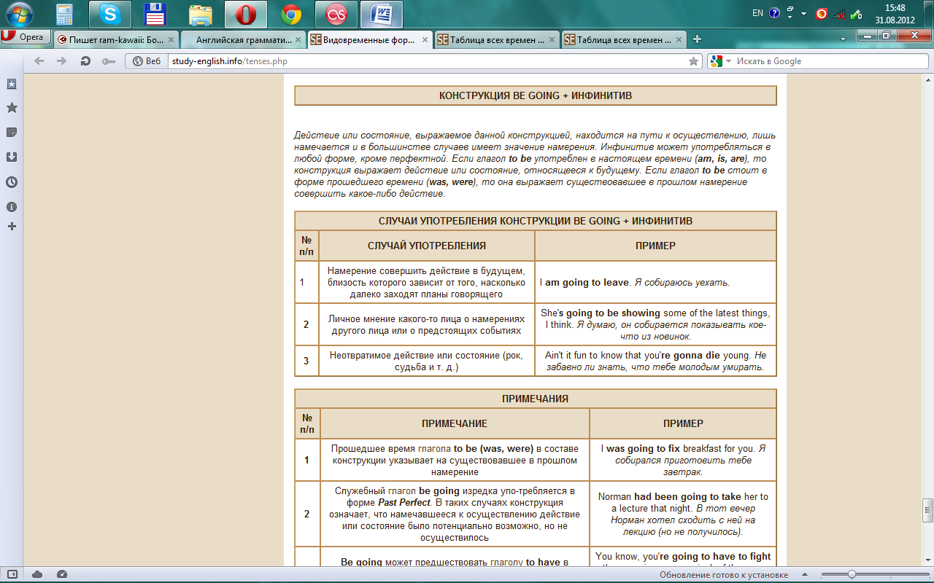Click the Opera Link cloud icon
934x583 pixels.
(37, 575)
